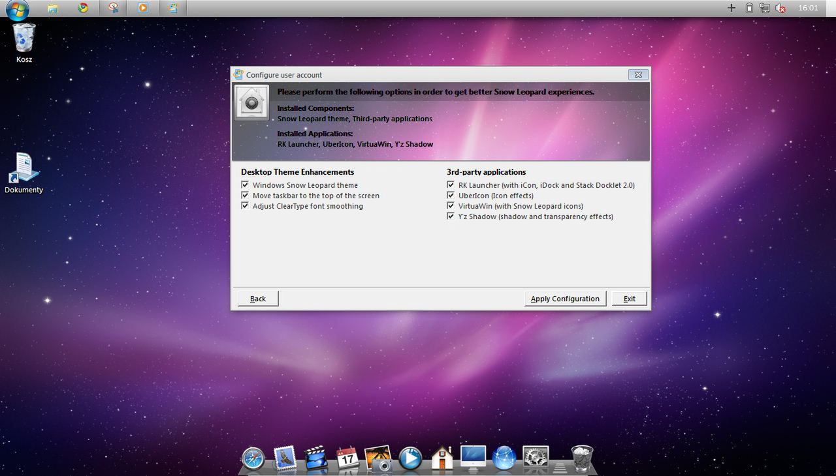Click the Back button
This screenshot has width=836, height=476.
258,299
